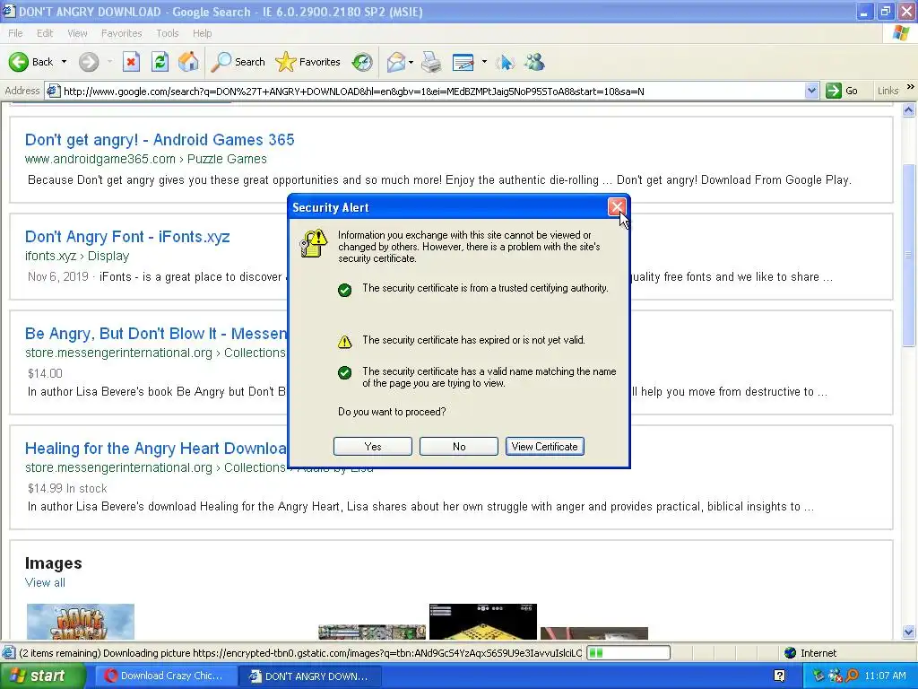Open the History clock icon
Image resolution: width=918 pixels, height=689 pixels.
coord(362,62)
